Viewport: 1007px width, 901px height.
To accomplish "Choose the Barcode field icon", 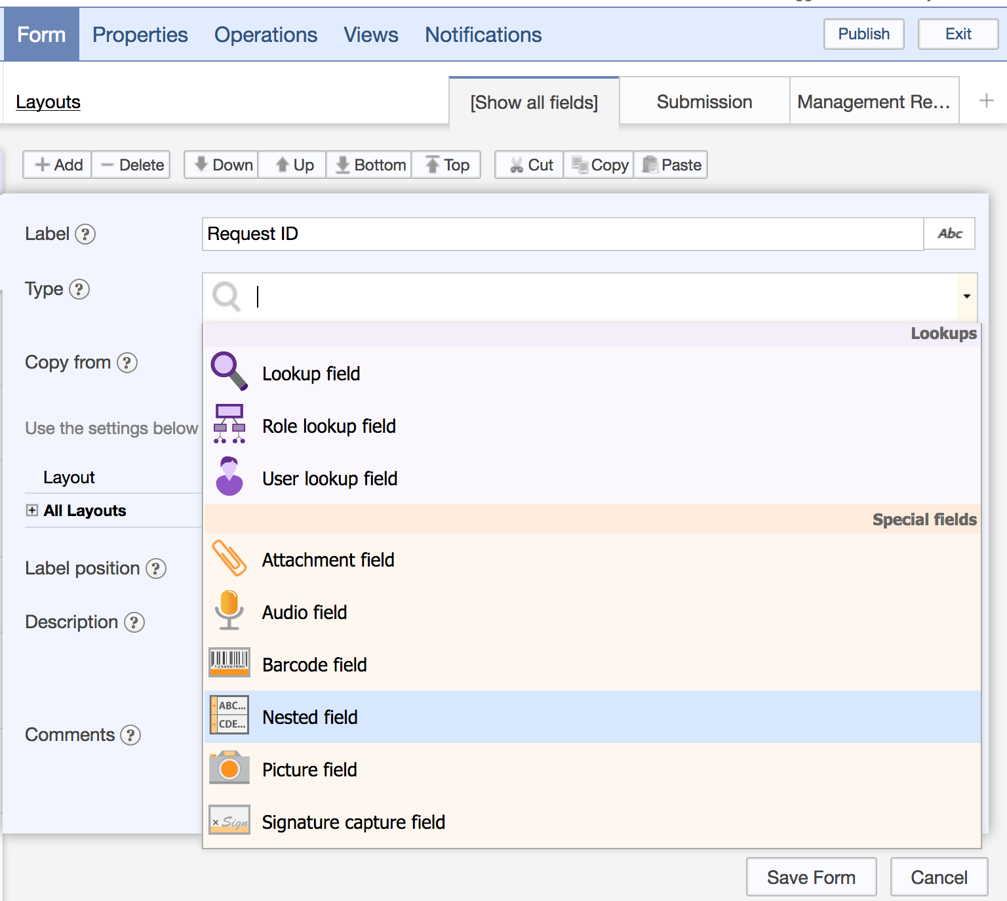I will pyautogui.click(x=228, y=663).
